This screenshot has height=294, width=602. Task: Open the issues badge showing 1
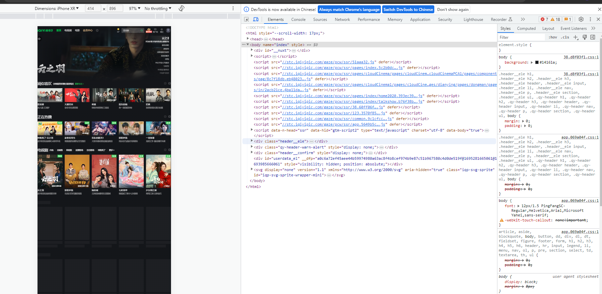pyautogui.click(x=568, y=19)
